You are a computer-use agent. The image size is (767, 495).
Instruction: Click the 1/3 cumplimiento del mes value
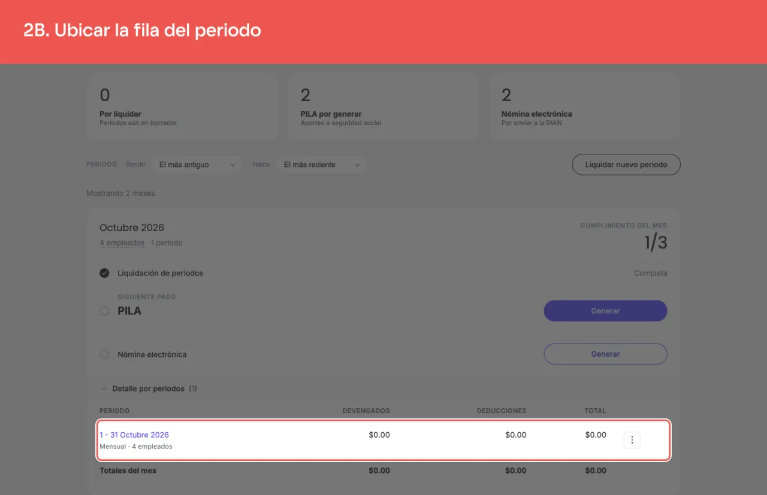(656, 242)
